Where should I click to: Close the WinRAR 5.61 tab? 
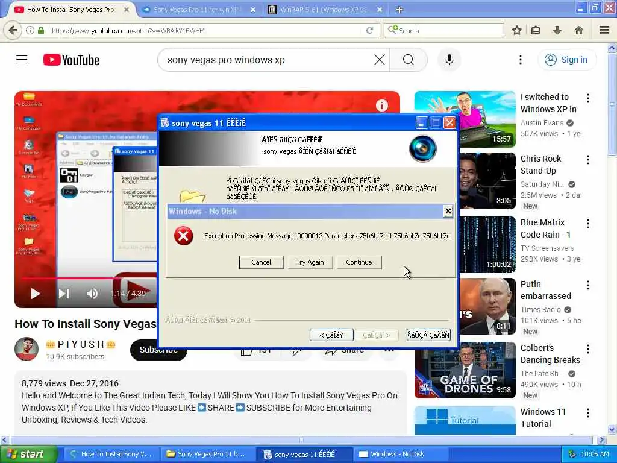[x=380, y=10]
